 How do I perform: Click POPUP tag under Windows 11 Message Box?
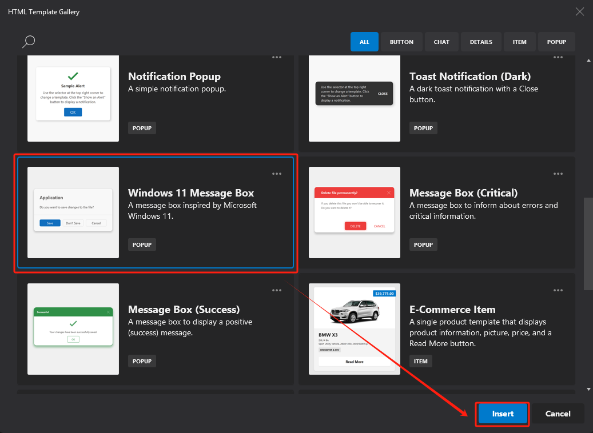click(142, 244)
